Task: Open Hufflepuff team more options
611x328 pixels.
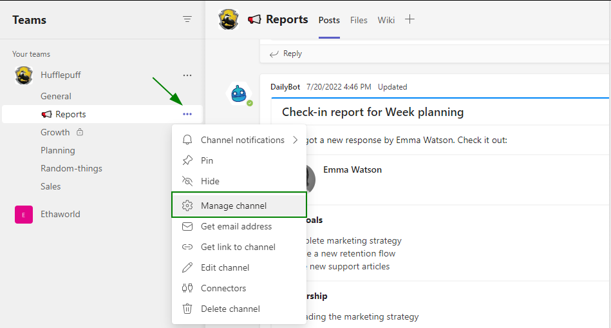Action: pyautogui.click(x=187, y=75)
